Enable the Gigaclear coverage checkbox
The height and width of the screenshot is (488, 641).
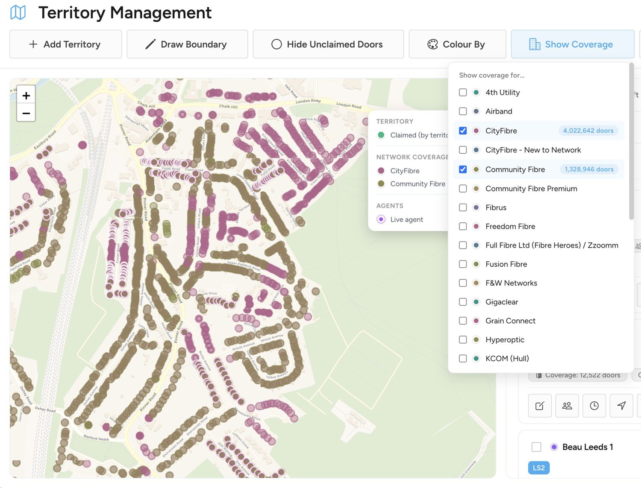coord(463,302)
